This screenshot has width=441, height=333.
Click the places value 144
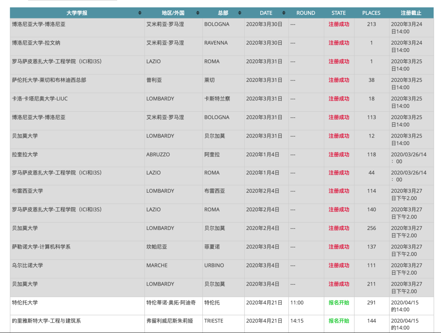point(372,321)
